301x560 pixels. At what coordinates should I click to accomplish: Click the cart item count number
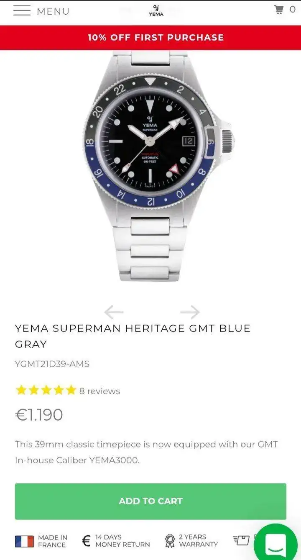293,9
